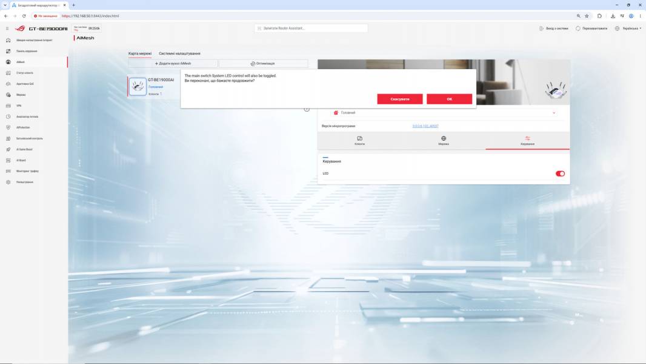Open the VPN sidebar icon

[x=8, y=106]
